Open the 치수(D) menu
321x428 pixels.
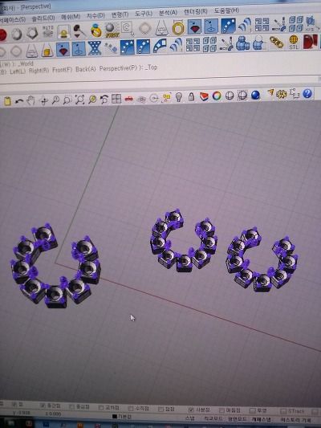point(95,16)
